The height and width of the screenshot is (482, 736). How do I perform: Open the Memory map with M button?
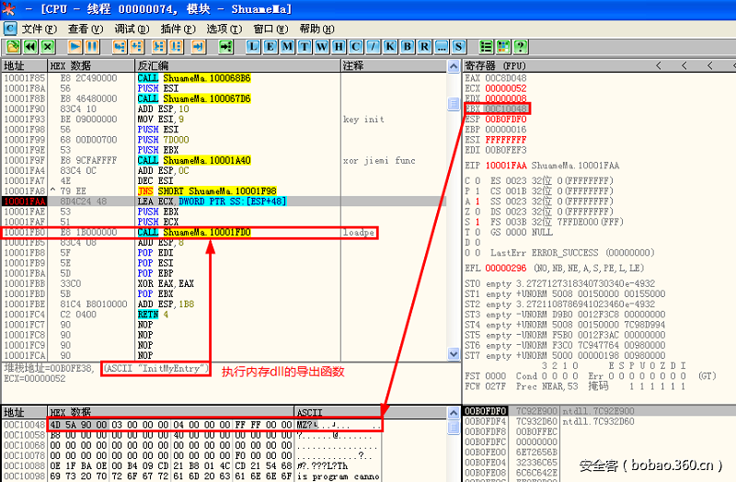pyautogui.click(x=287, y=46)
